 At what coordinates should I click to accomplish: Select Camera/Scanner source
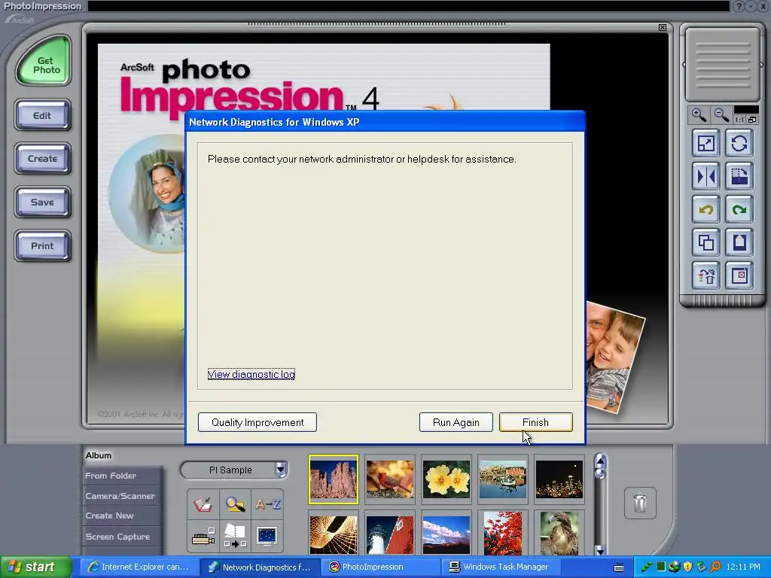coord(122,496)
